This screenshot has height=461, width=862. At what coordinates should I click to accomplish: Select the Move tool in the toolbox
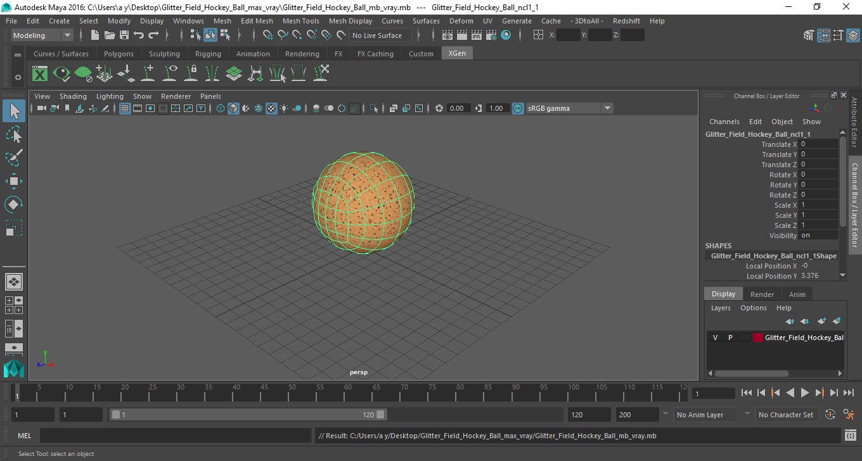(14, 181)
